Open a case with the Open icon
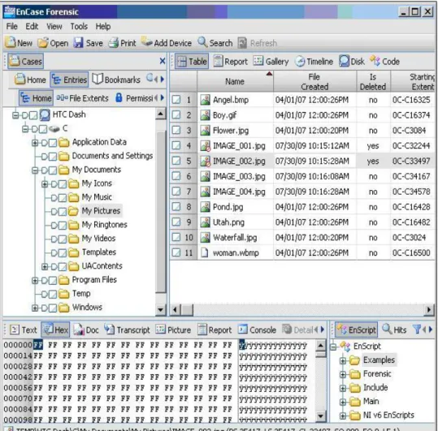This screenshot has height=431, width=438. 43,43
